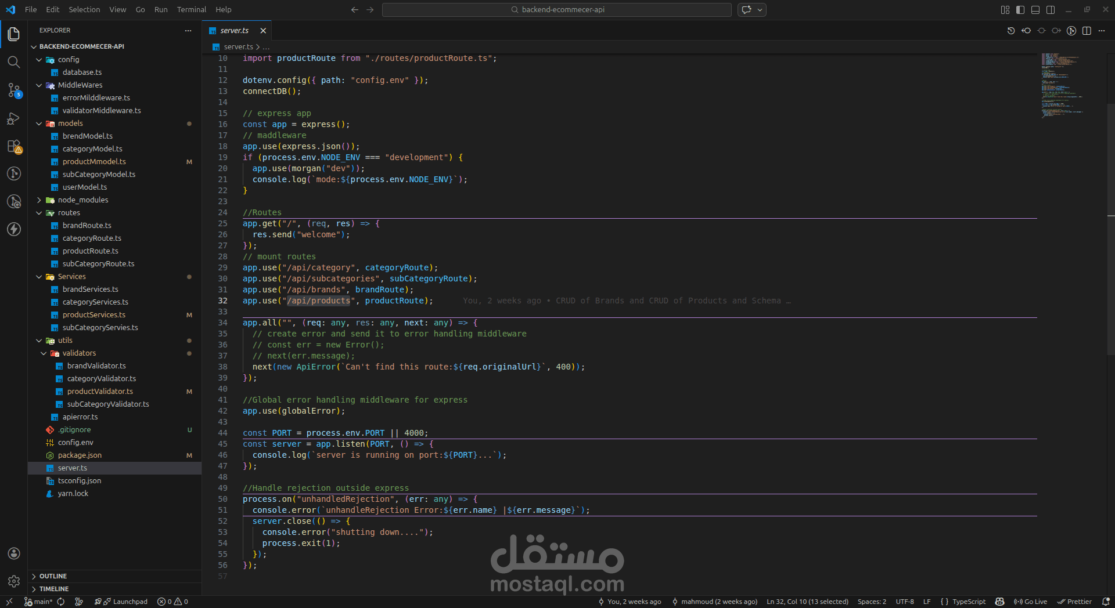Collapse the MiddleWares folder
The height and width of the screenshot is (608, 1115).
115,85
